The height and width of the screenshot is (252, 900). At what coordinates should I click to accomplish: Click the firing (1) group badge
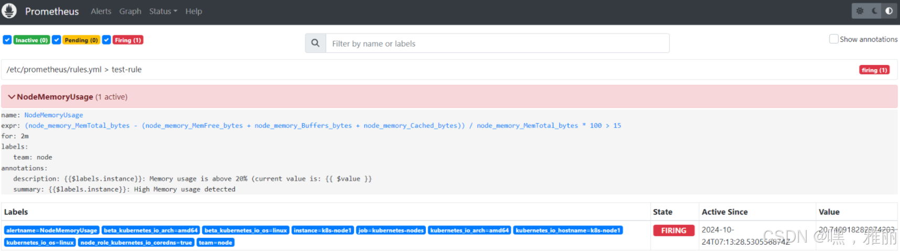[874, 70]
